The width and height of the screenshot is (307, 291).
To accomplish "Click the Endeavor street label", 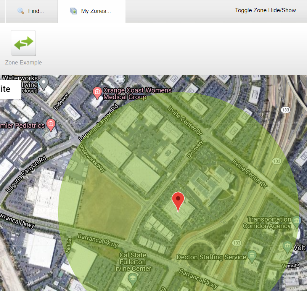I will point(61,101).
